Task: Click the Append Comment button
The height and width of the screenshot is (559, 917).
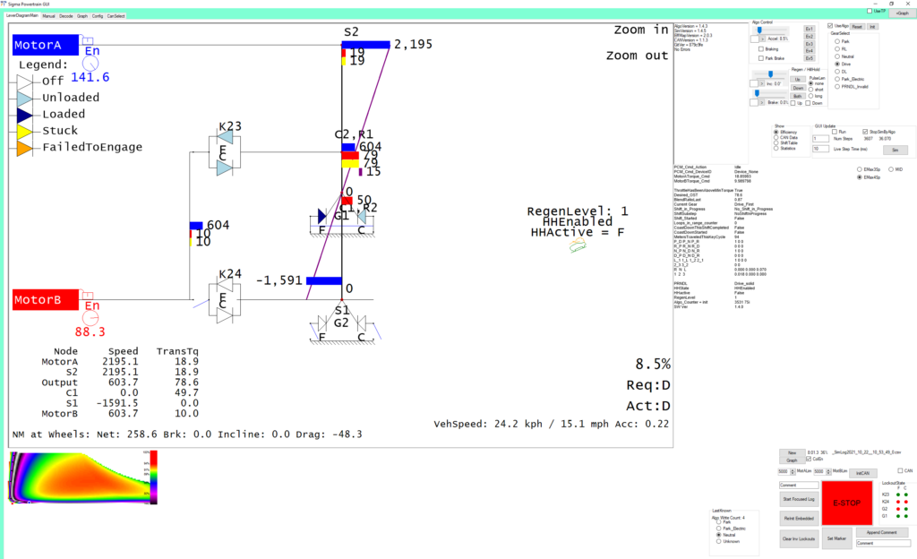Action: pos(881,532)
